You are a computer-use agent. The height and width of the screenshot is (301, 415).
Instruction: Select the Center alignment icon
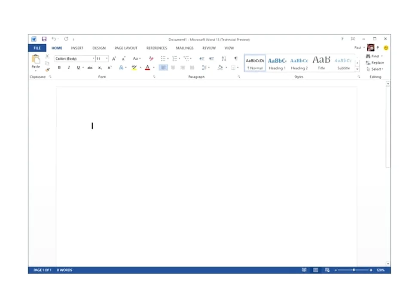coord(173,68)
